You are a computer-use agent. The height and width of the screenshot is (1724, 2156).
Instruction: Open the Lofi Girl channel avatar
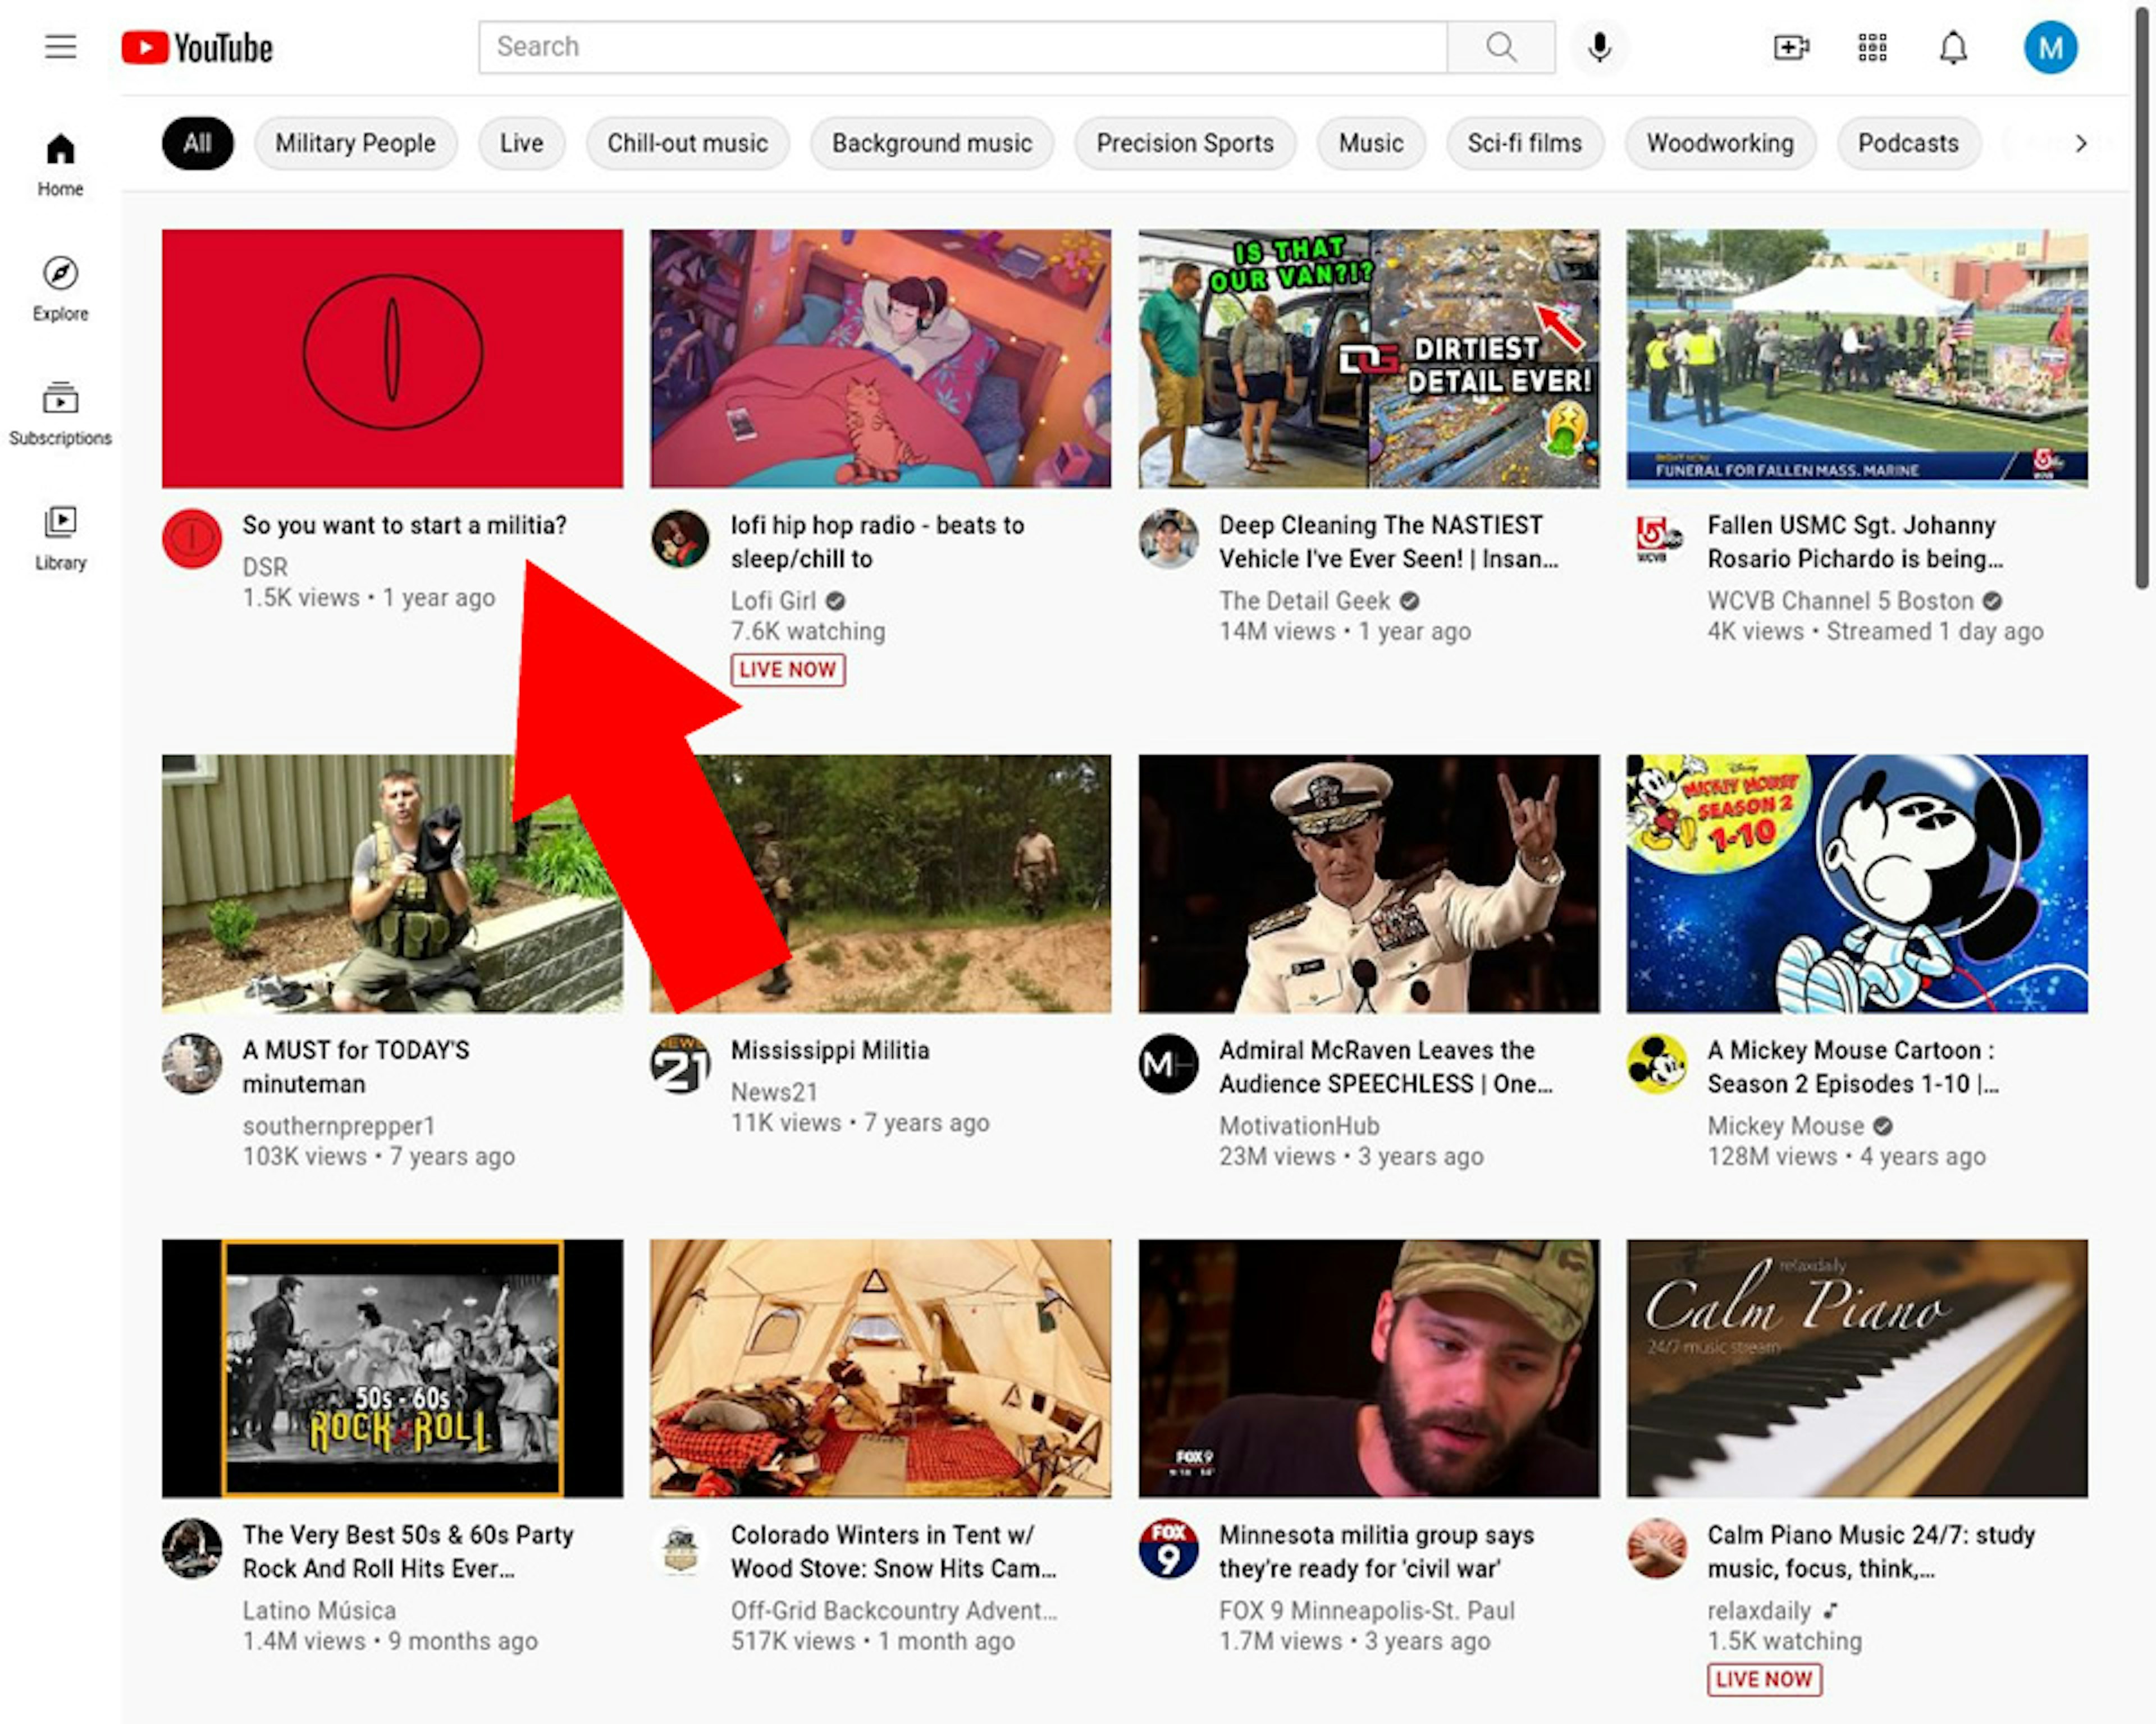680,539
